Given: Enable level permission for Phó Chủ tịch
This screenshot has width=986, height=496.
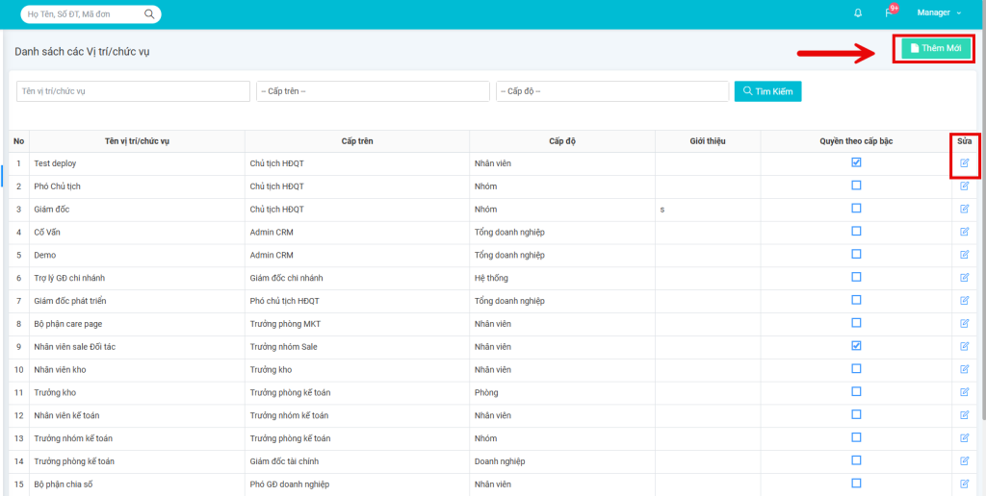Looking at the screenshot, I should [x=856, y=186].
